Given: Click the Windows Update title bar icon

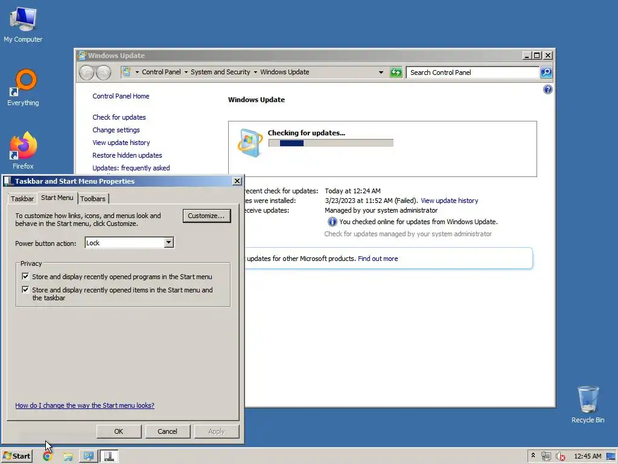Looking at the screenshot, I should click(x=82, y=55).
